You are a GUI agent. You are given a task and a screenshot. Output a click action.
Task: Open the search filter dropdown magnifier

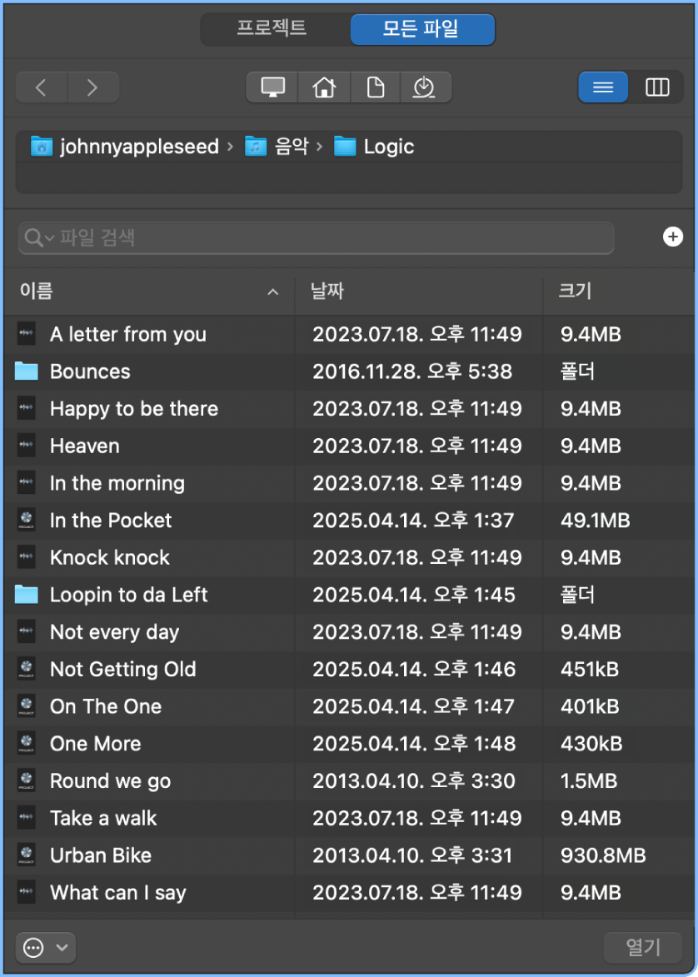tap(38, 238)
